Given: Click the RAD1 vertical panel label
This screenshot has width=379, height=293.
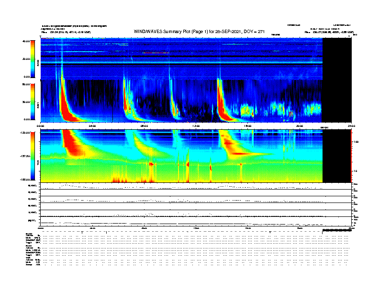Looking at the screenshot, I should point(38,105).
